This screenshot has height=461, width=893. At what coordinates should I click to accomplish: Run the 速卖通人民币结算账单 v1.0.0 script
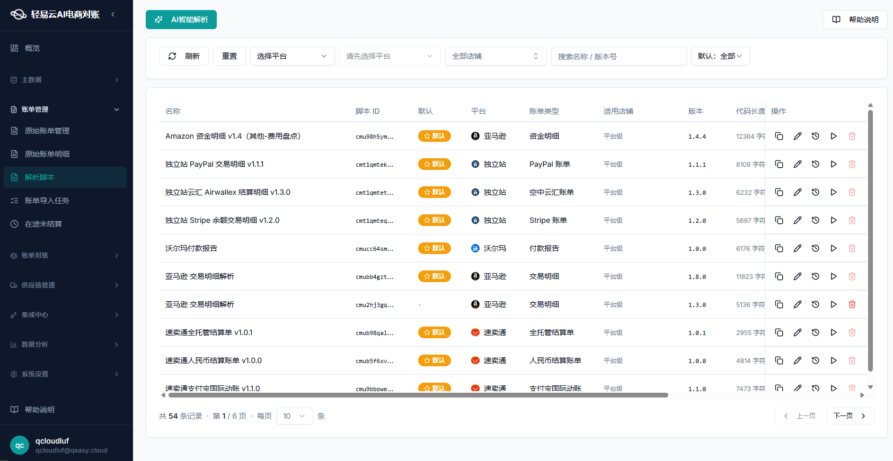(834, 360)
